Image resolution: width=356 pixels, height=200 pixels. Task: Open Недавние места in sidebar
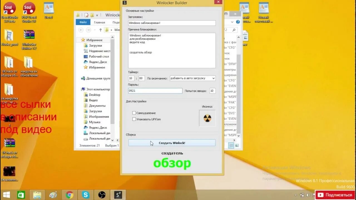coord(97,51)
